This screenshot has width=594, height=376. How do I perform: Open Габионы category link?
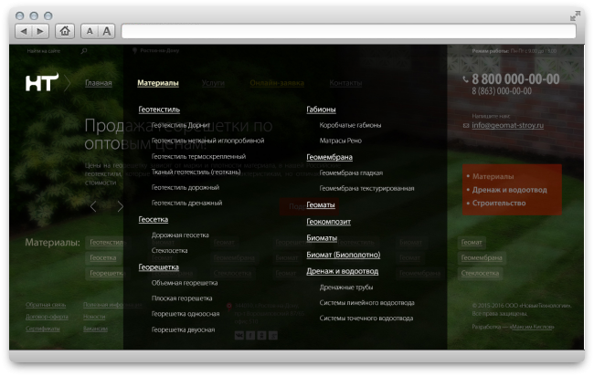point(321,109)
